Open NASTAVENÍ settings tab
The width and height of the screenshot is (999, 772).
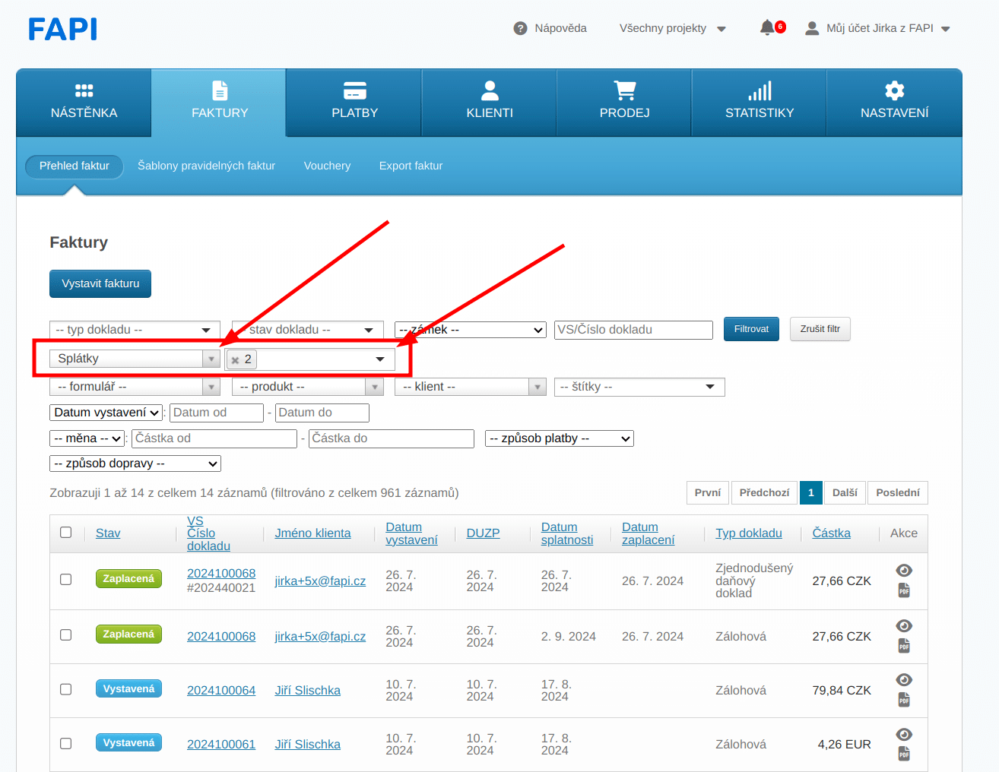click(894, 103)
